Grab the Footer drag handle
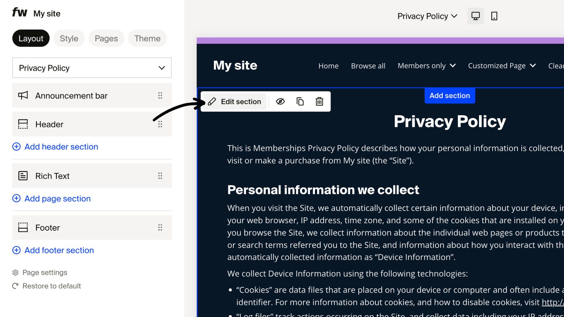Image resolution: width=564 pixels, height=317 pixels. tap(160, 227)
